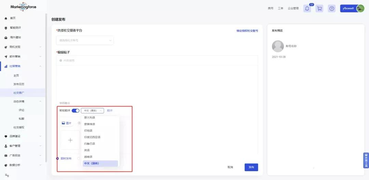Click the picture icon on 图片 button
The image size is (369, 180).
(x=63, y=123)
